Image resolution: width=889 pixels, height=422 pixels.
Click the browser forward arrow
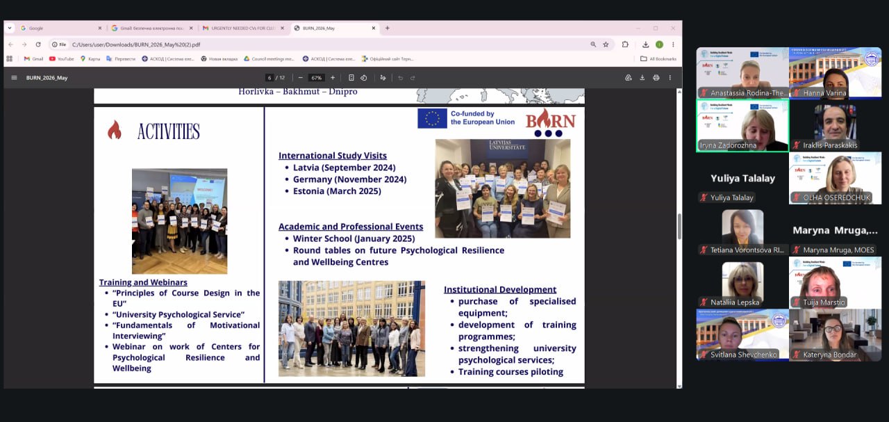click(x=24, y=44)
